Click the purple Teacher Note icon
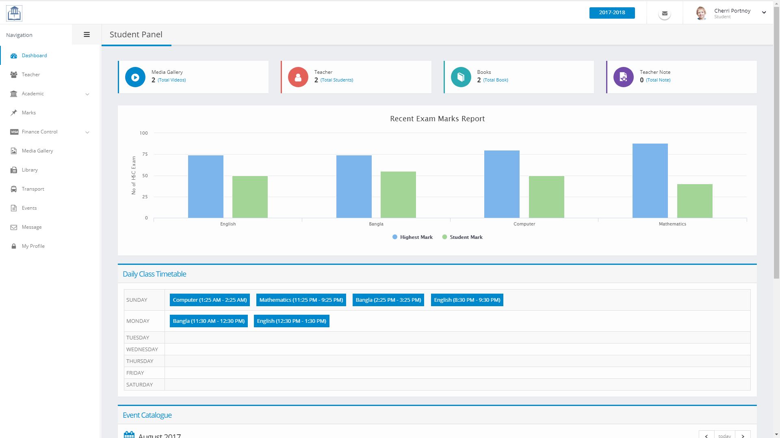780x438 pixels. pyautogui.click(x=623, y=77)
